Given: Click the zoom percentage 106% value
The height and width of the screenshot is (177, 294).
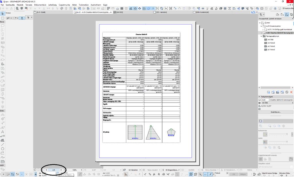Looking at the screenshot, I should click(74, 170).
